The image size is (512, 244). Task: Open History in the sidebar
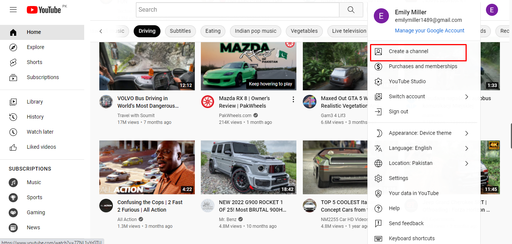coord(35,117)
